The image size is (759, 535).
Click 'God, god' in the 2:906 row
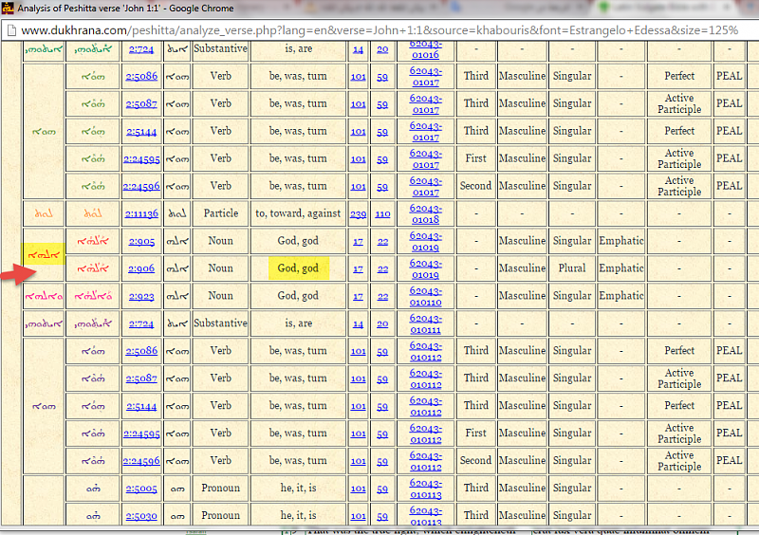click(298, 268)
